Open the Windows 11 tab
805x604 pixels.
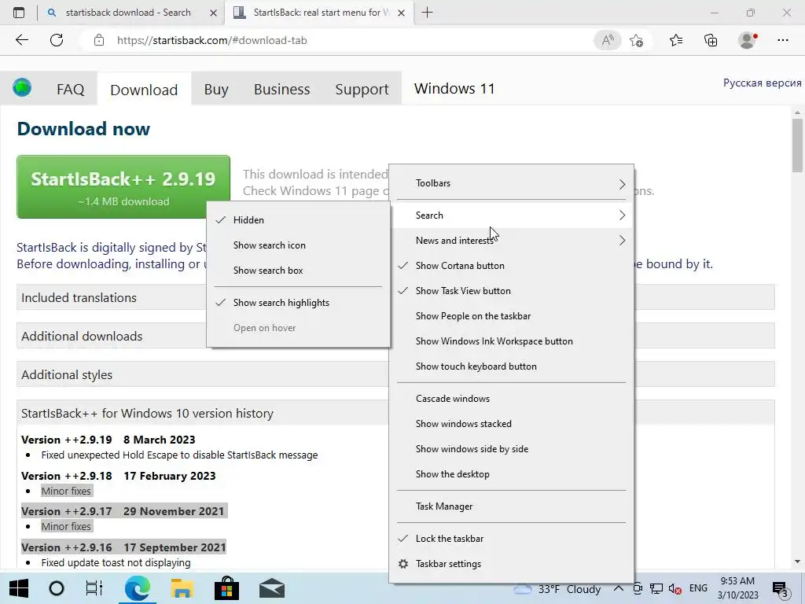pyautogui.click(x=454, y=88)
